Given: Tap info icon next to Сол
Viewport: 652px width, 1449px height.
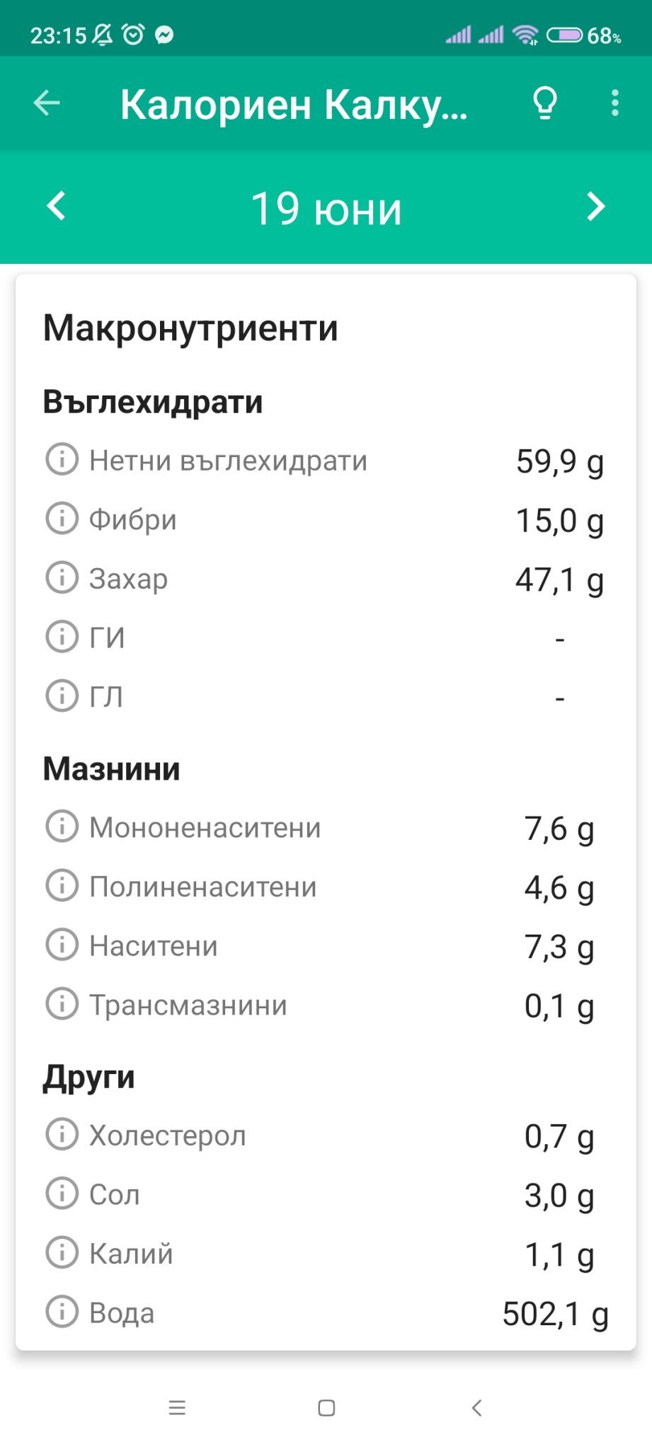Looking at the screenshot, I should click(62, 1194).
